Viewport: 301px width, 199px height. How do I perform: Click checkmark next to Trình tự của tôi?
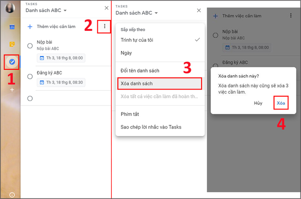pos(197,39)
